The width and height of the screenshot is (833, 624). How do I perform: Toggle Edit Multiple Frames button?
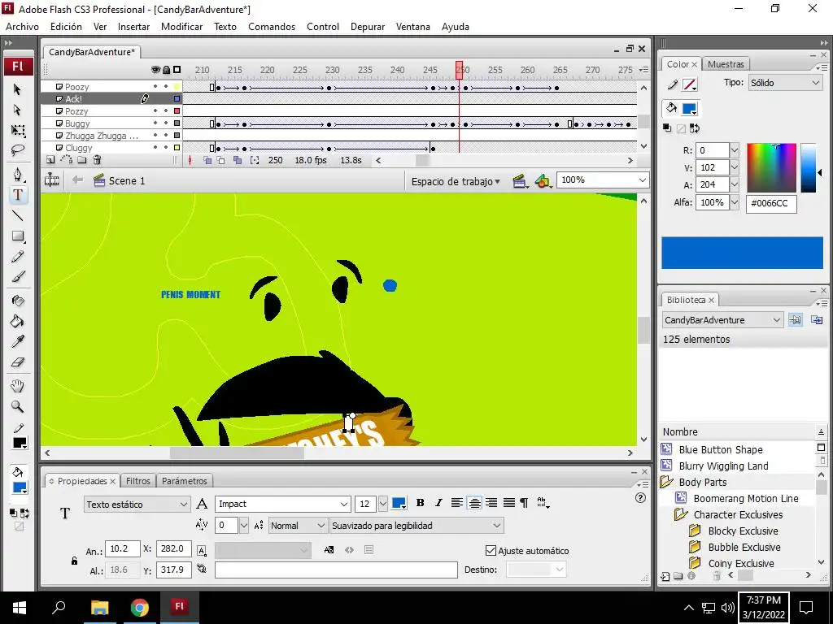pos(238,160)
